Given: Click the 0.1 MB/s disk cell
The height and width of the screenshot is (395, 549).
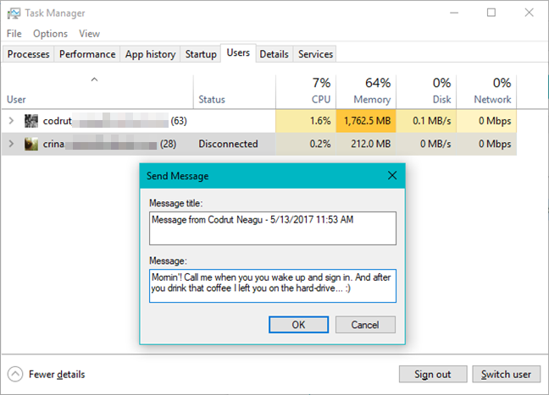Looking at the screenshot, I should click(x=426, y=121).
